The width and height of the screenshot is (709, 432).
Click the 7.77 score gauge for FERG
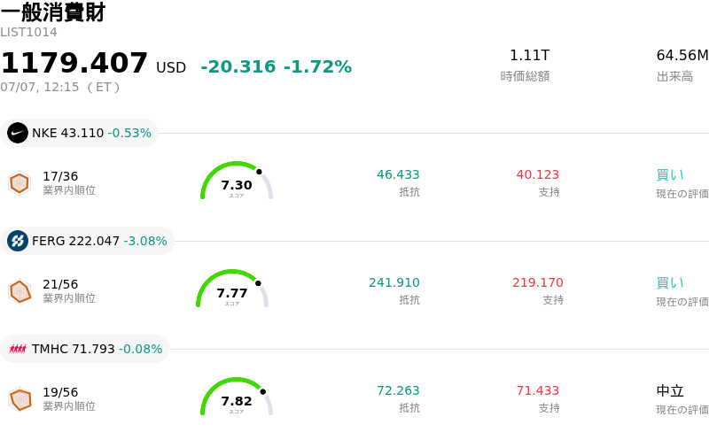pos(232,289)
